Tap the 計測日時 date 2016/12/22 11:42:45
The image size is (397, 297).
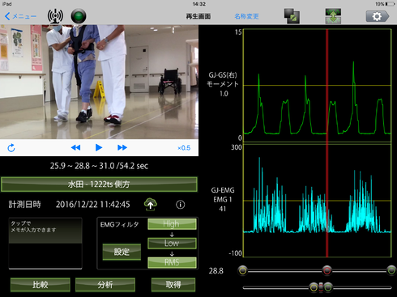[x=92, y=205]
